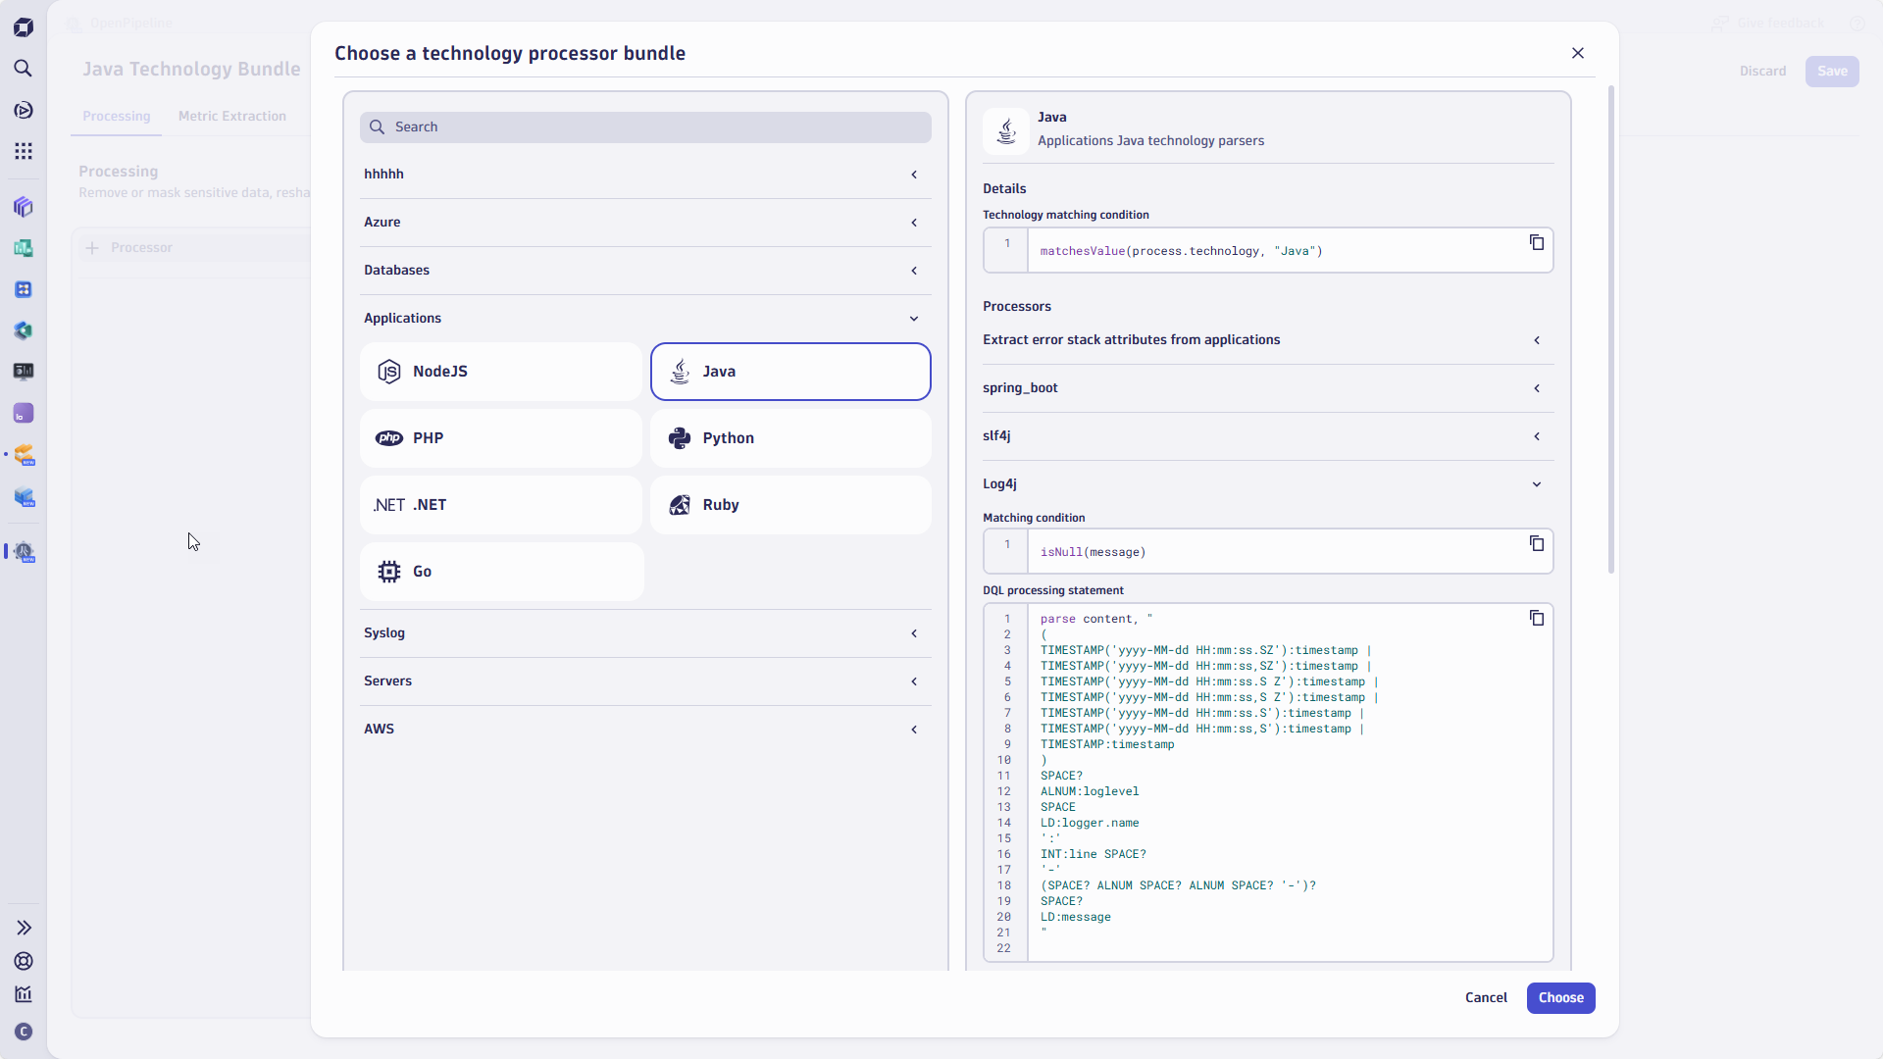
Task: Switch to the Processing tab
Action: (x=116, y=116)
